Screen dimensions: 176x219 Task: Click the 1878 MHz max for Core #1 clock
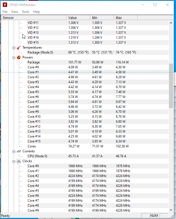pos(123,171)
